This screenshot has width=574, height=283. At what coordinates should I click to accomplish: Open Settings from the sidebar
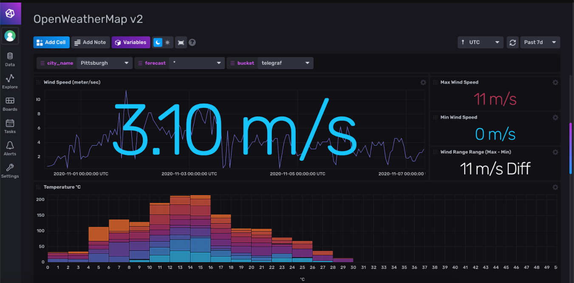(10, 171)
